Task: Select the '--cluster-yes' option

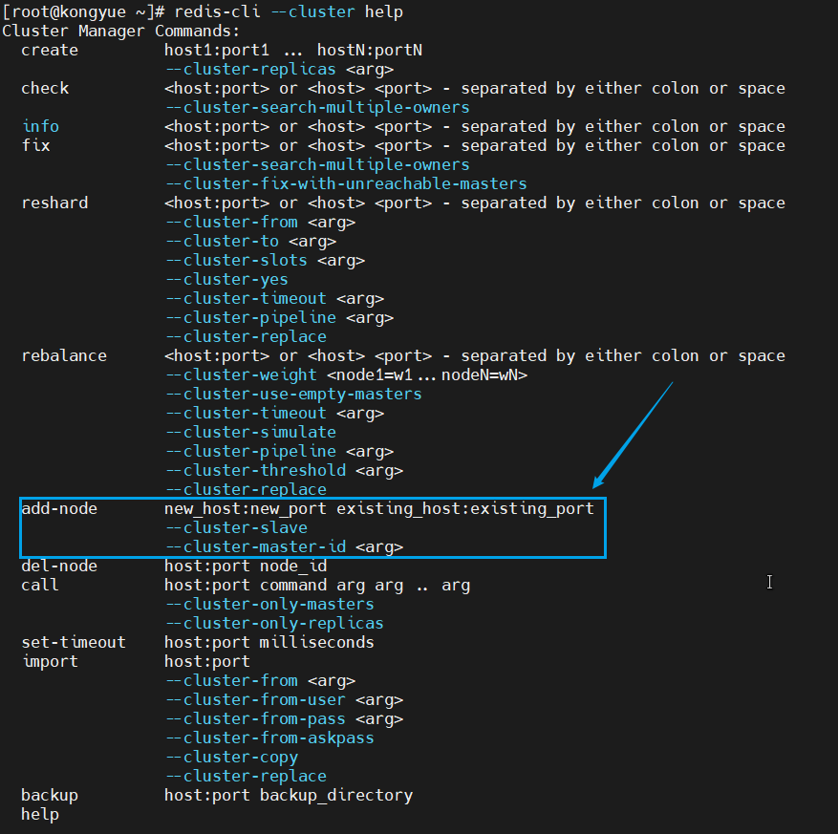Action: (226, 279)
